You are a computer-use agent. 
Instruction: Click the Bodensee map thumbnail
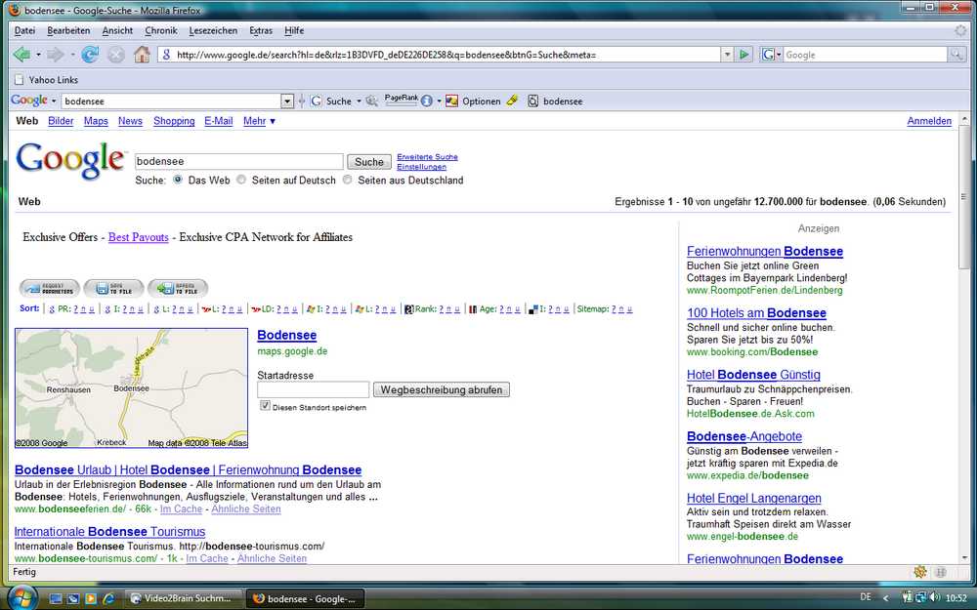coord(132,387)
